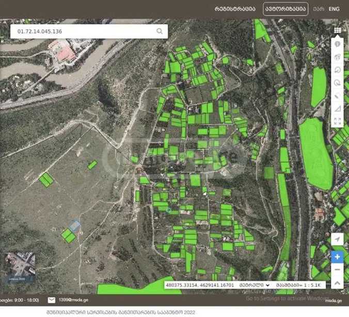This screenshot has width=349, height=317.
Task: Switch language to ქარ
Action: (x=319, y=9)
